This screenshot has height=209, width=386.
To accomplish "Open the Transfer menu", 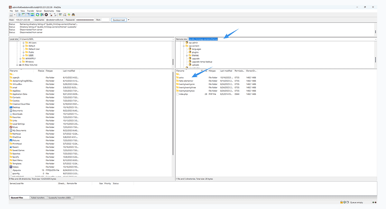I will 31,11.
